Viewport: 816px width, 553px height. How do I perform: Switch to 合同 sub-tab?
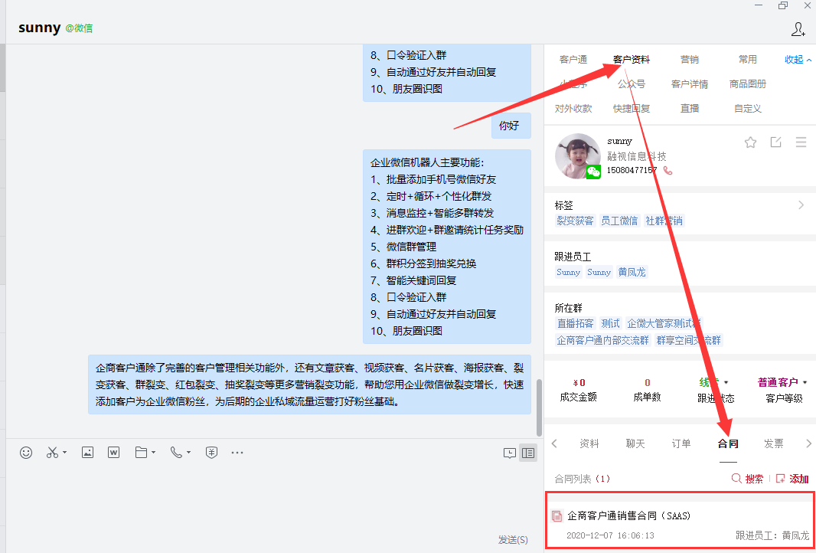coord(728,443)
